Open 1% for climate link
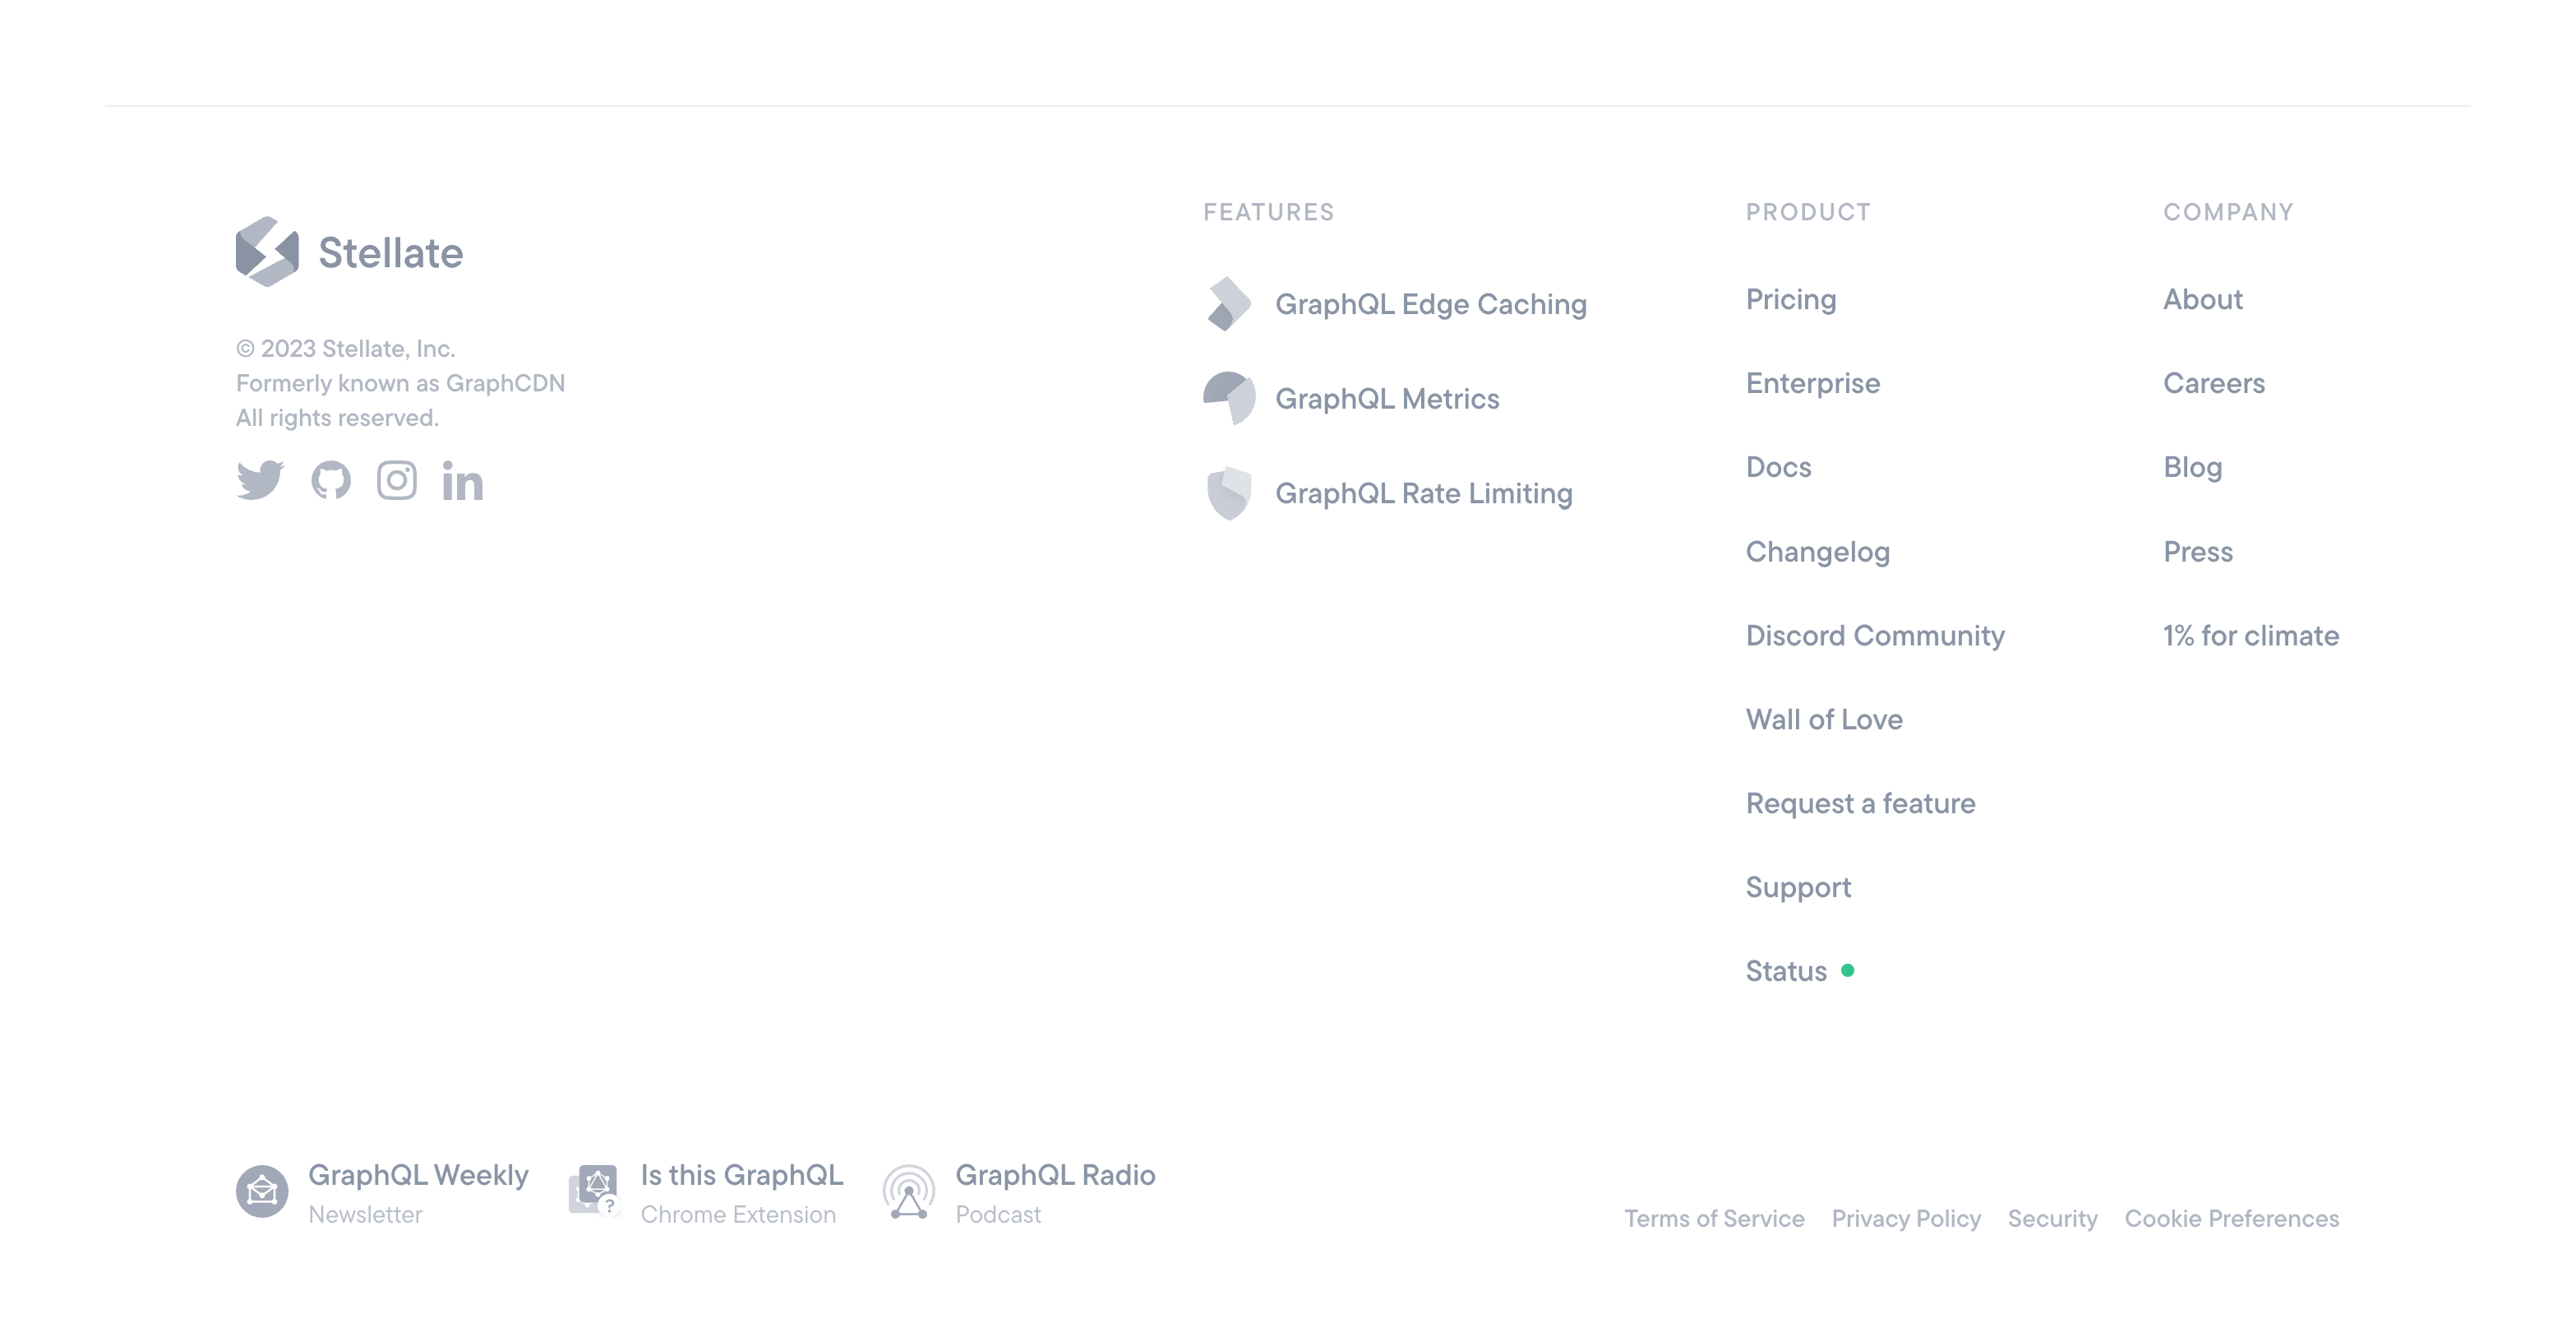The width and height of the screenshot is (2576, 1337). coord(2251,636)
